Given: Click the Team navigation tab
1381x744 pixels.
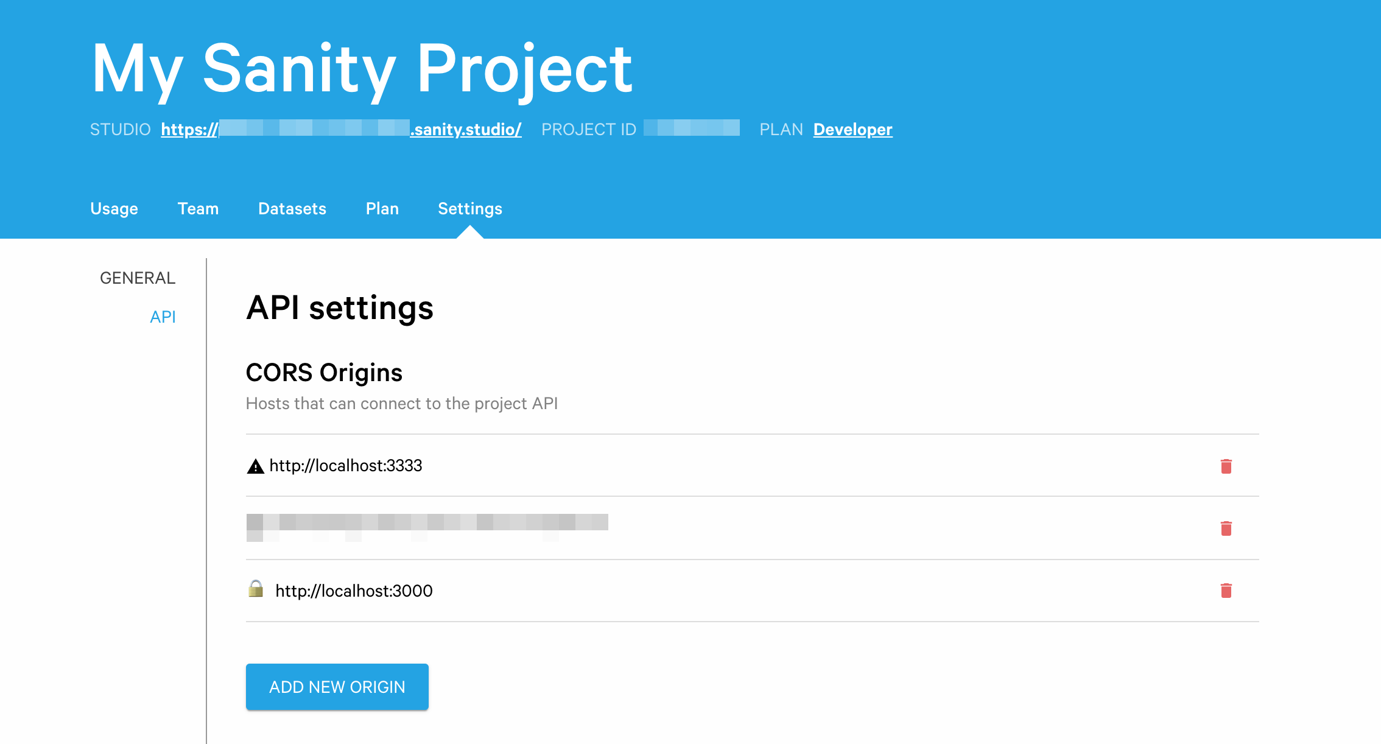Looking at the screenshot, I should (199, 208).
